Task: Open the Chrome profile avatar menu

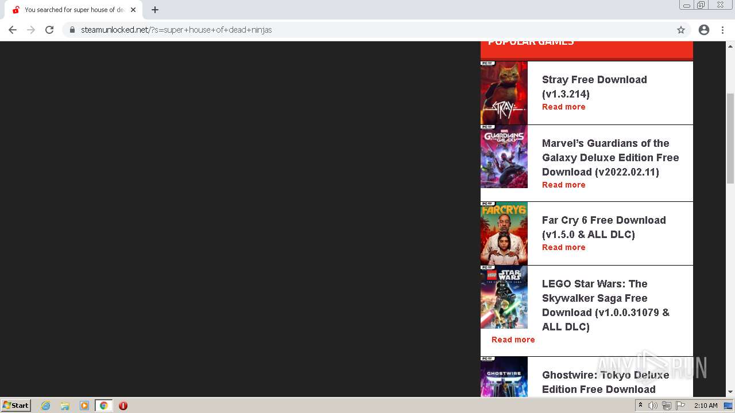Action: click(704, 30)
